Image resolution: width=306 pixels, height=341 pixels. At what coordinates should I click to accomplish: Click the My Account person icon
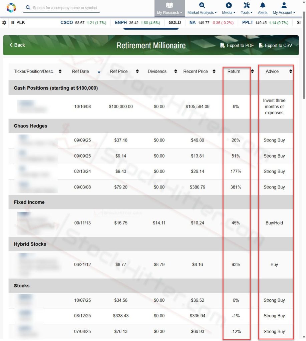click(x=283, y=5)
